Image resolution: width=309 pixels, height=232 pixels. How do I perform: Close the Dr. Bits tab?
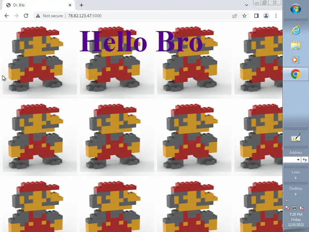(x=70, y=5)
